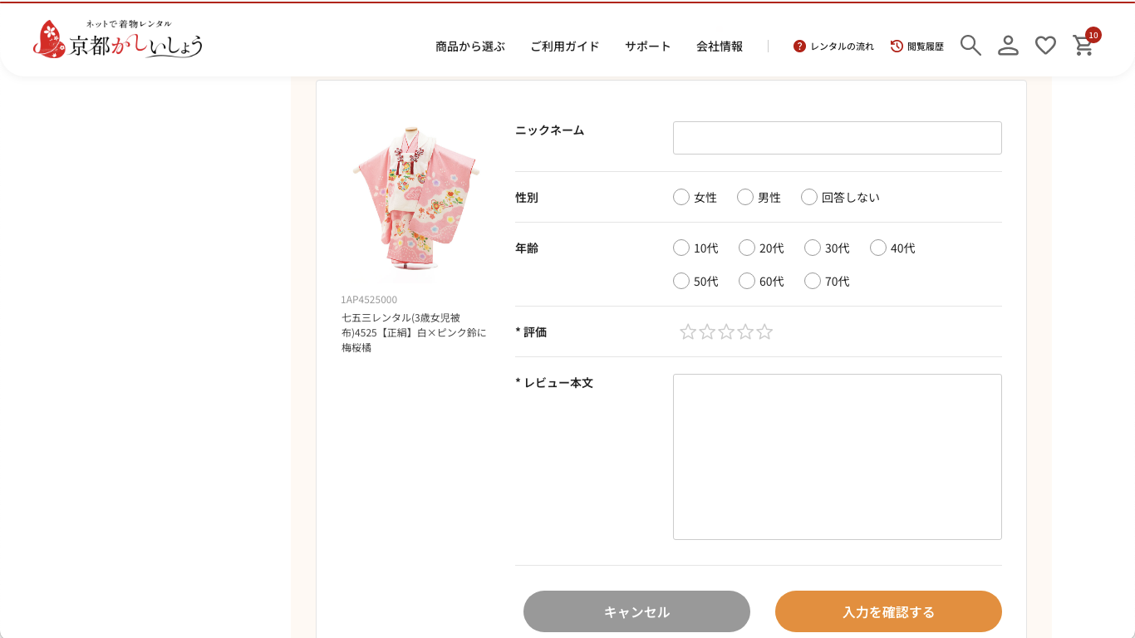The height and width of the screenshot is (638, 1135).
Task: View favorites via heart icon
Action: coord(1045,46)
